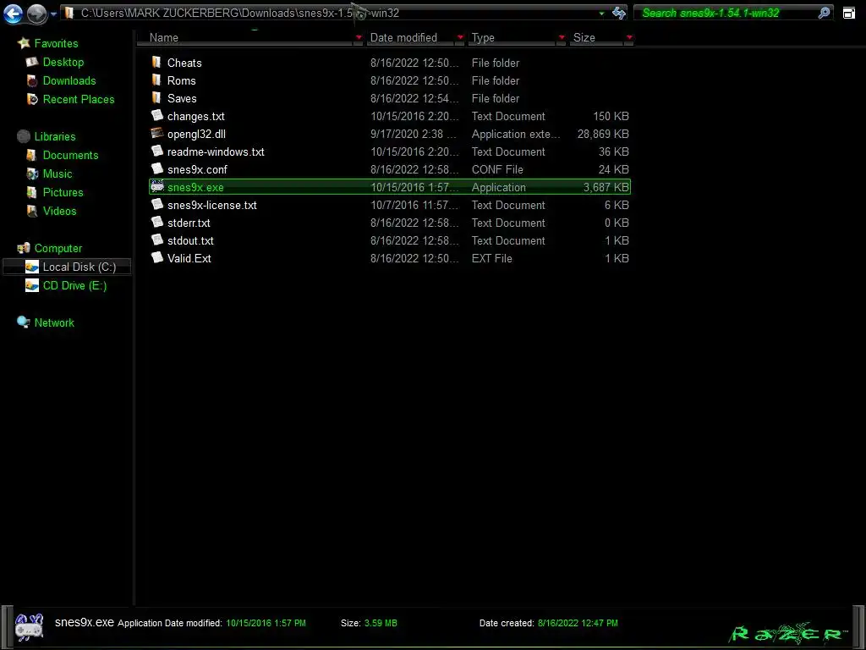The image size is (866, 650).
Task: Select the opengl32.dll file icon
Action: click(157, 133)
